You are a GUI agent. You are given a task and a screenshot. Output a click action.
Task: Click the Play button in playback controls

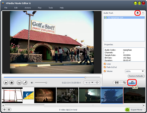click(6, 83)
